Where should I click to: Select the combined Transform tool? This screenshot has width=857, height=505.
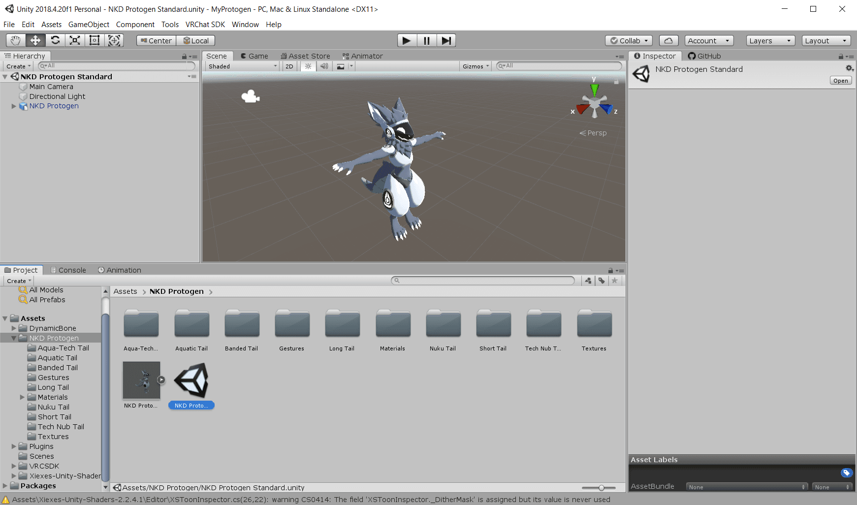pyautogui.click(x=114, y=40)
